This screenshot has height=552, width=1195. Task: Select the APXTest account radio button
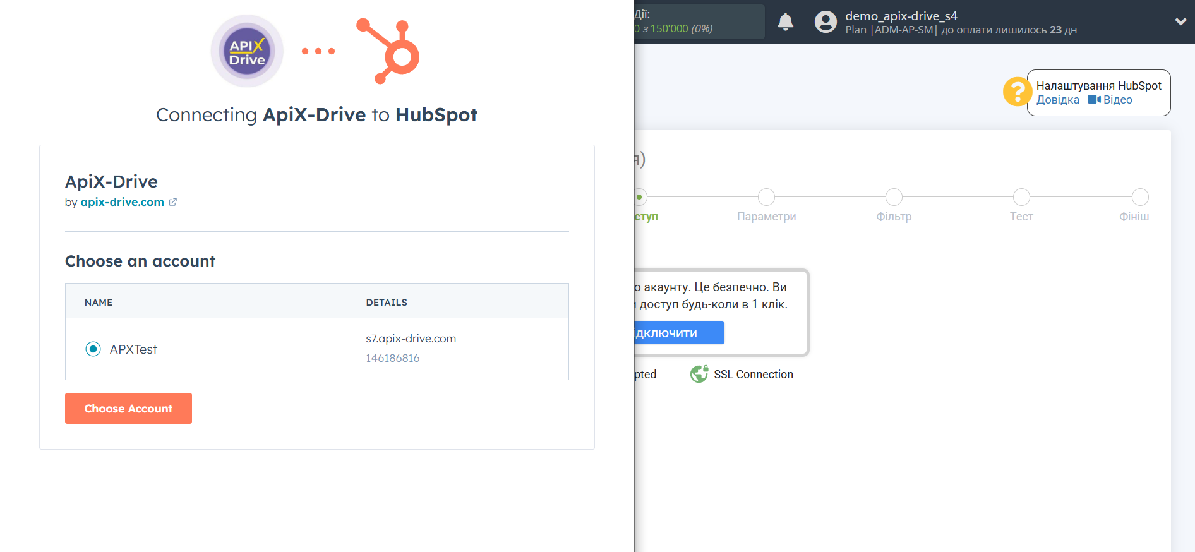pos(93,349)
